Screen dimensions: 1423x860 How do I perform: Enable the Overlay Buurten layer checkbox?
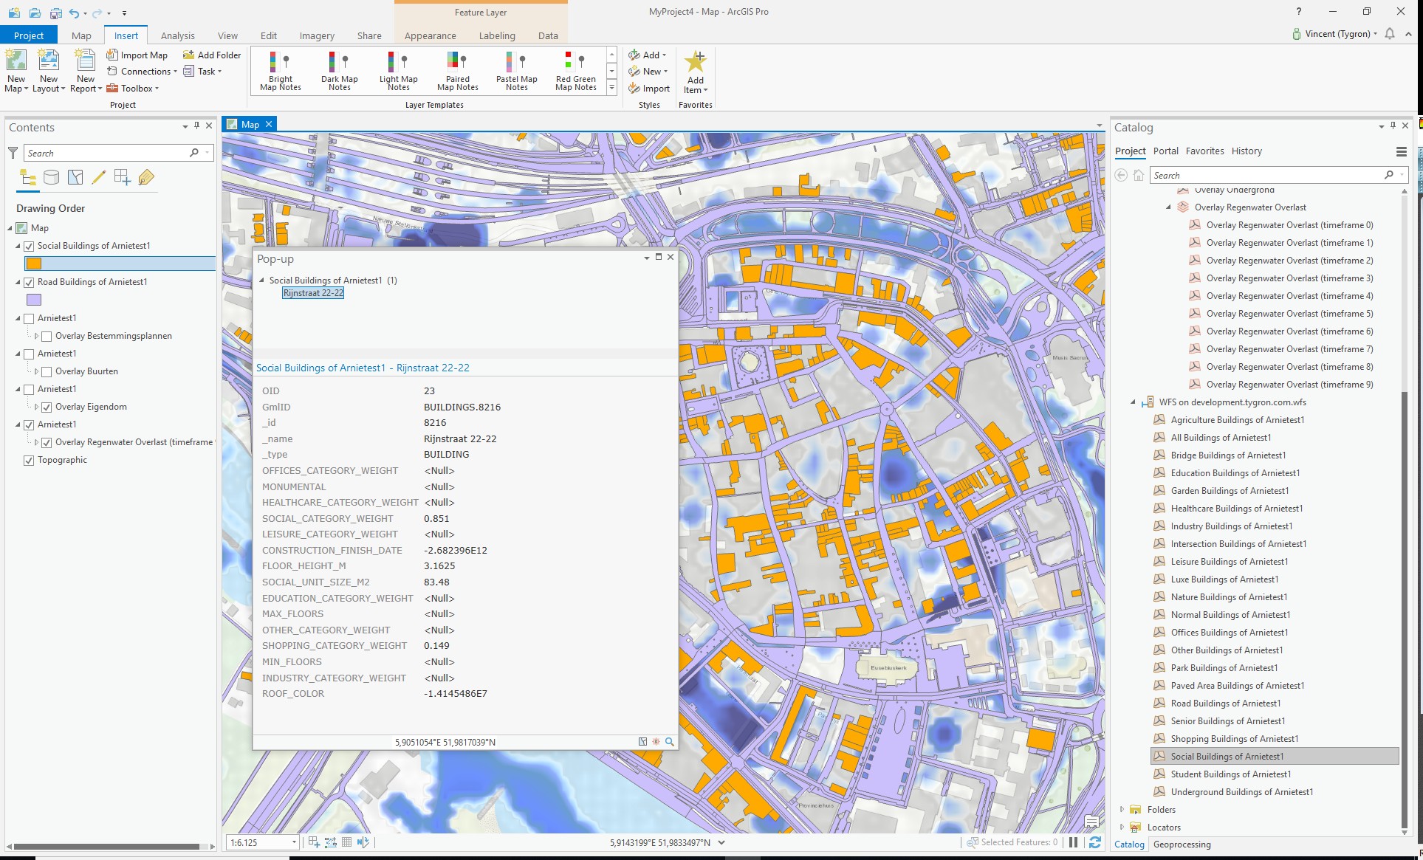click(x=47, y=371)
